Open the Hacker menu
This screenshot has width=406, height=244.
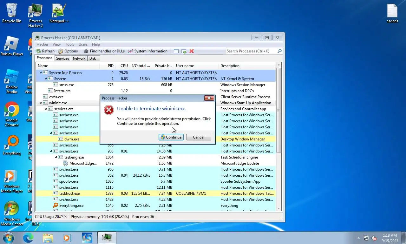click(43, 44)
